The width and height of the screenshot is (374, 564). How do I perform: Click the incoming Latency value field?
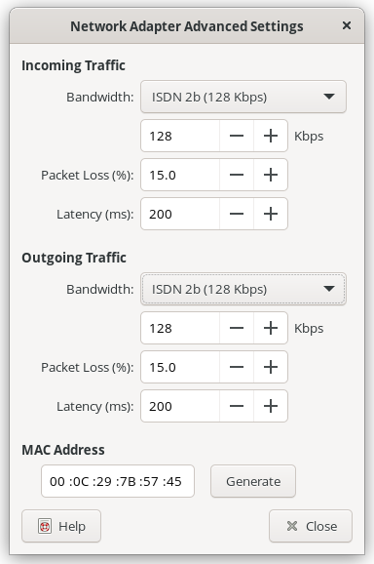(180, 214)
